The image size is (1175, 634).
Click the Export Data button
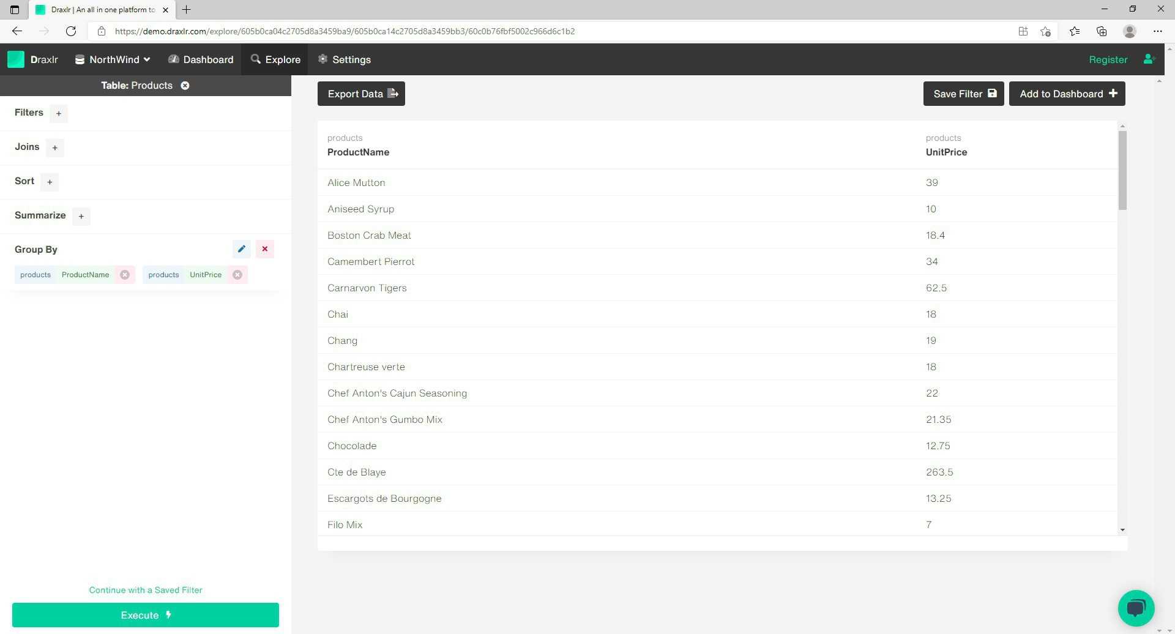(x=361, y=94)
